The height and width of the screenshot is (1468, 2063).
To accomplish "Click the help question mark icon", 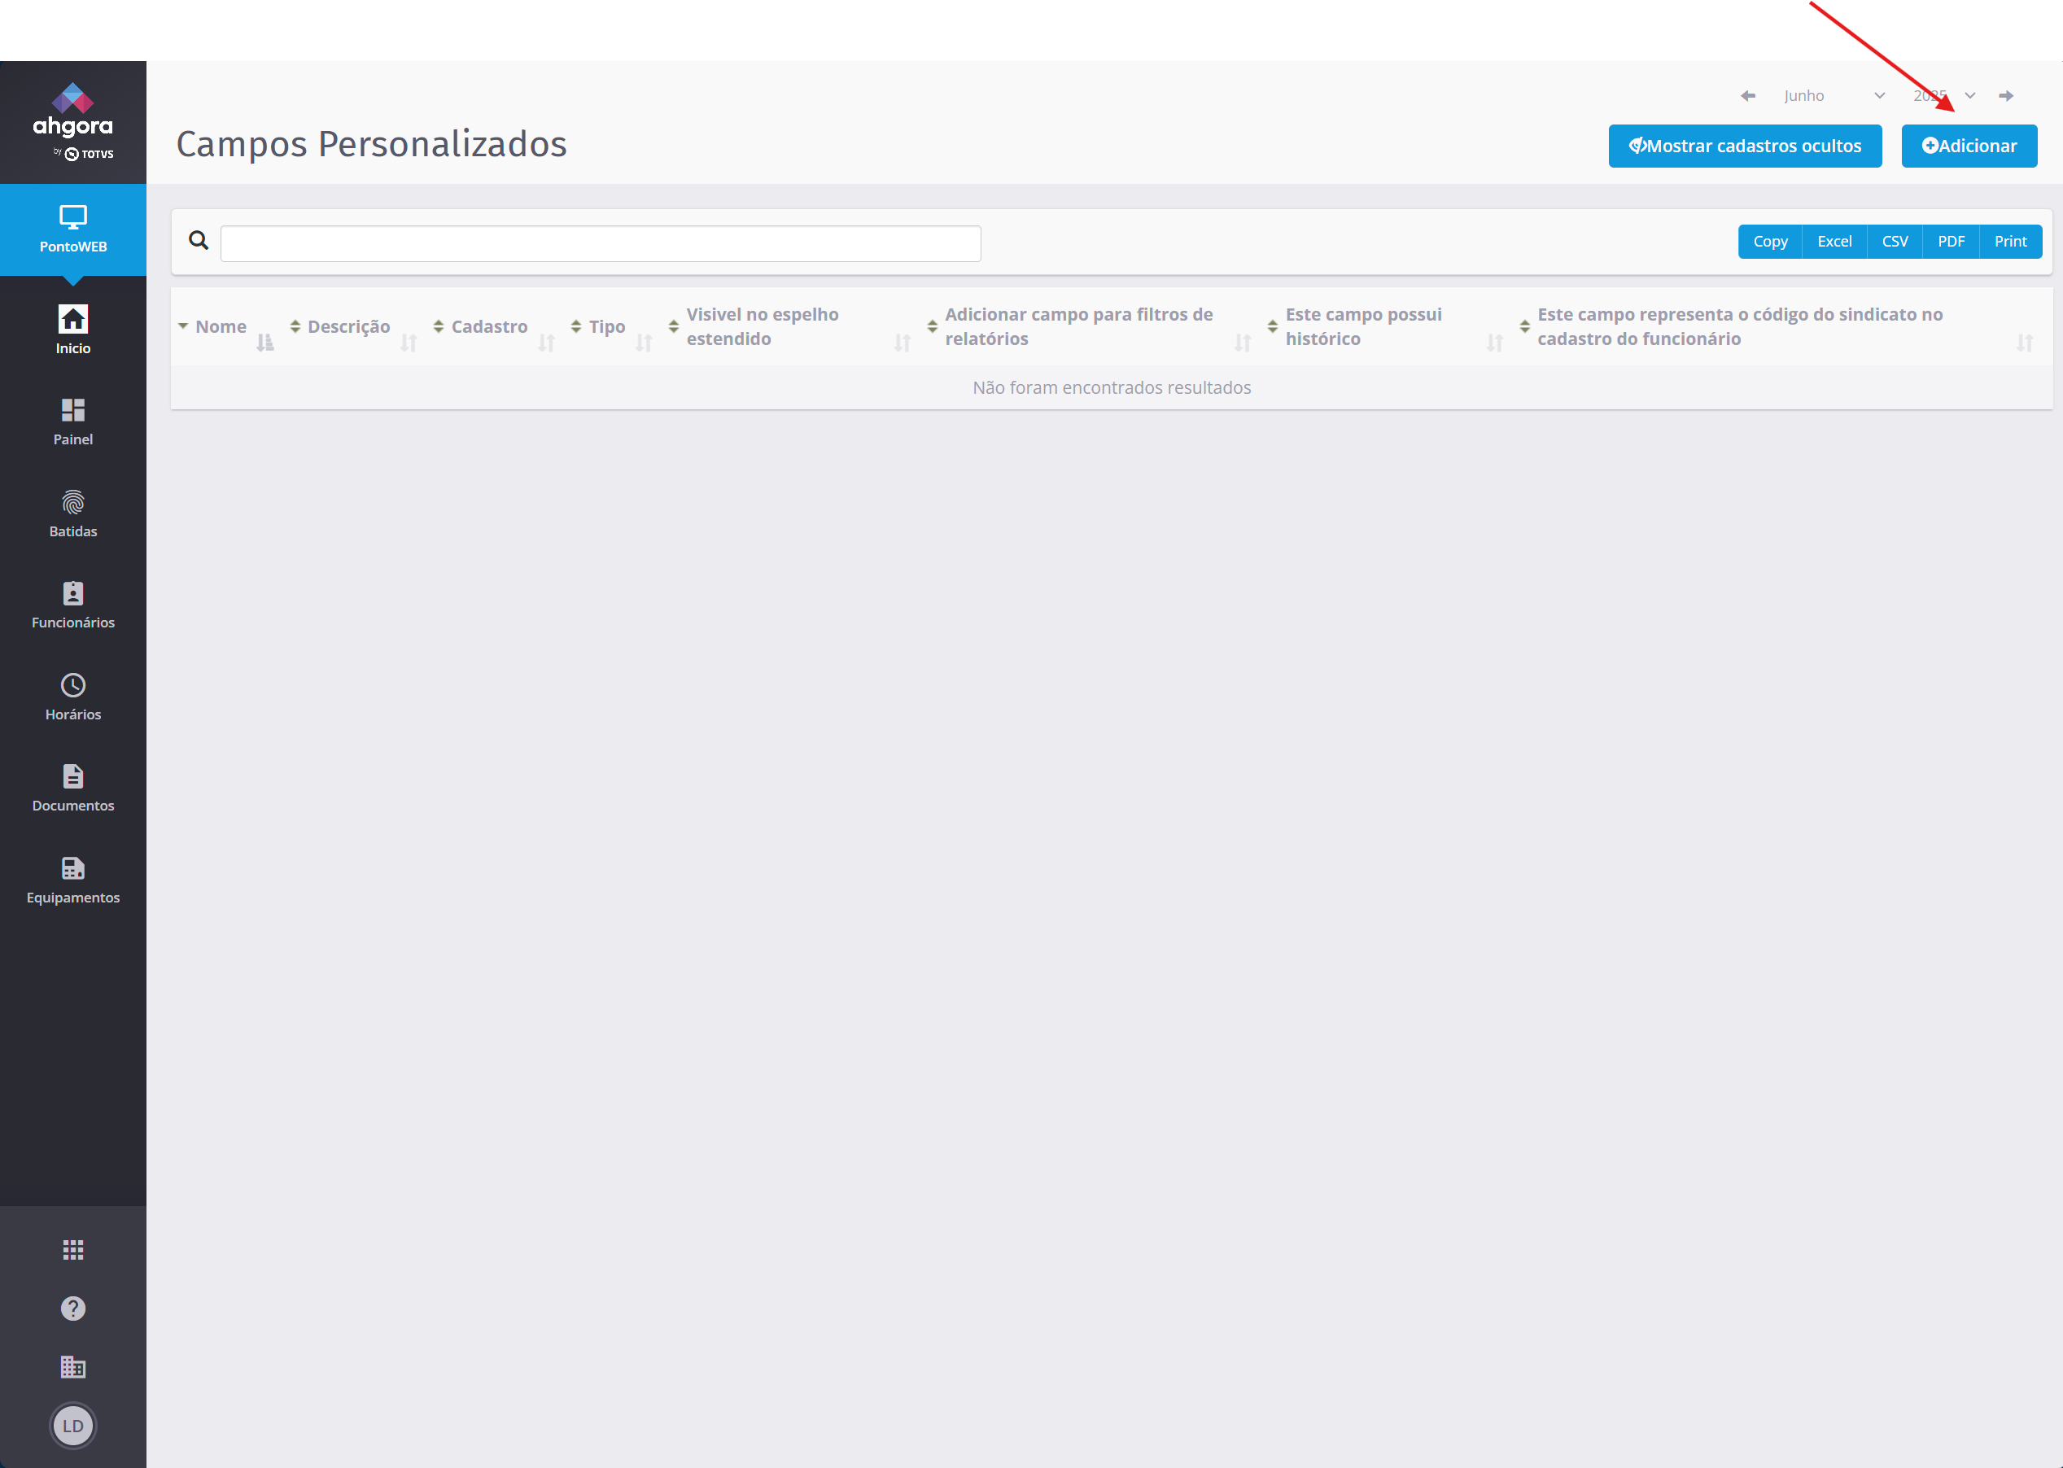I will point(72,1308).
